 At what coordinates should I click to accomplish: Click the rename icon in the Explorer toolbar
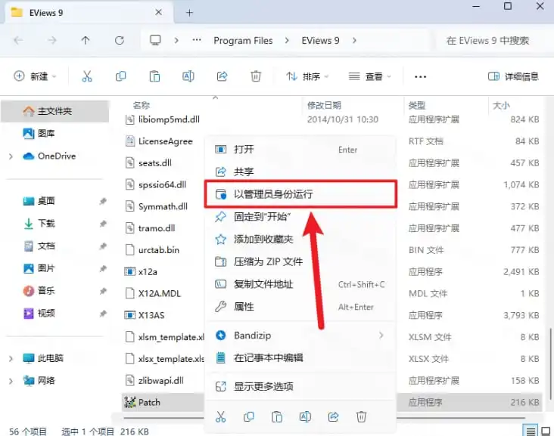[x=188, y=76]
